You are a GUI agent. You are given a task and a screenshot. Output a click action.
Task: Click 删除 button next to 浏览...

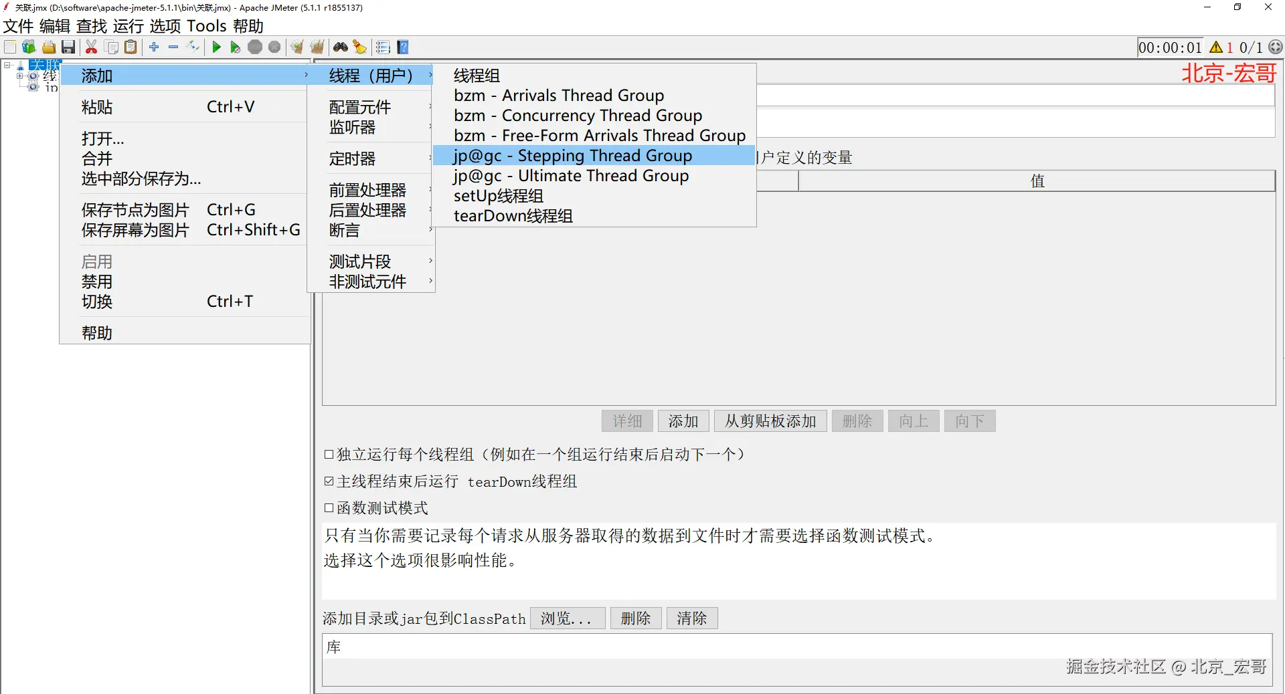click(x=636, y=618)
